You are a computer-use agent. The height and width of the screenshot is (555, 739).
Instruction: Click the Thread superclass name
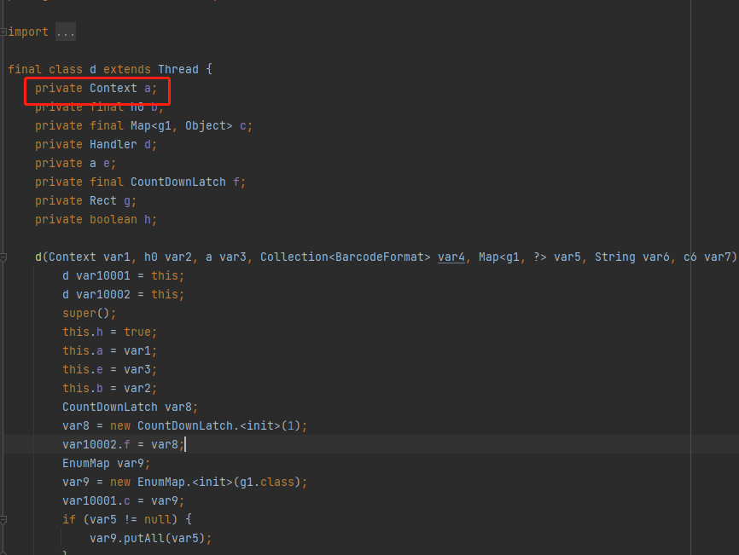pyautogui.click(x=178, y=69)
